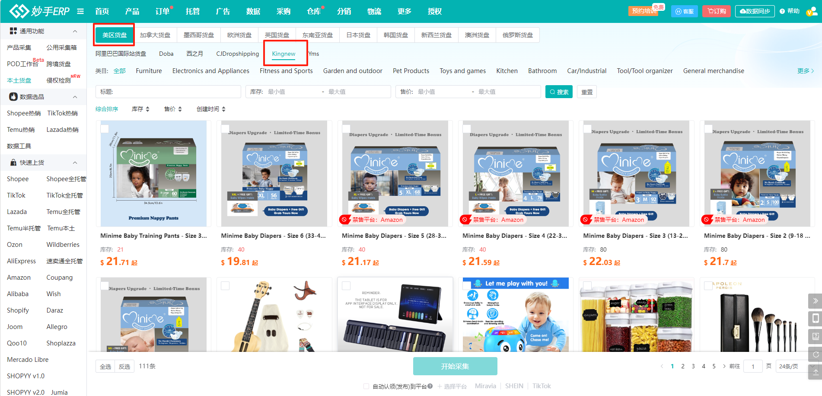This screenshot has width=822, height=396.
Task: Check the ukulele product checkbox
Action: click(x=225, y=285)
